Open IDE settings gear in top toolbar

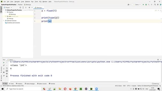[x=158, y=5]
